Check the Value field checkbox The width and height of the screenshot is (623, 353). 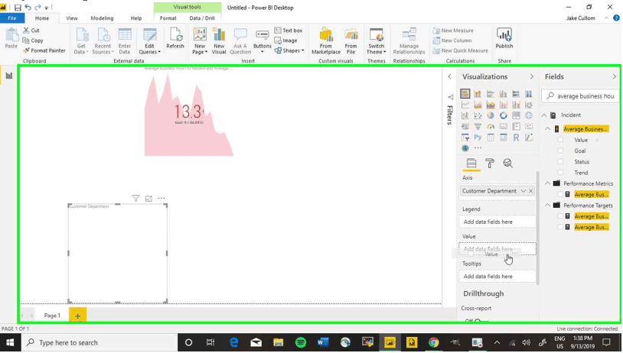[x=560, y=140]
